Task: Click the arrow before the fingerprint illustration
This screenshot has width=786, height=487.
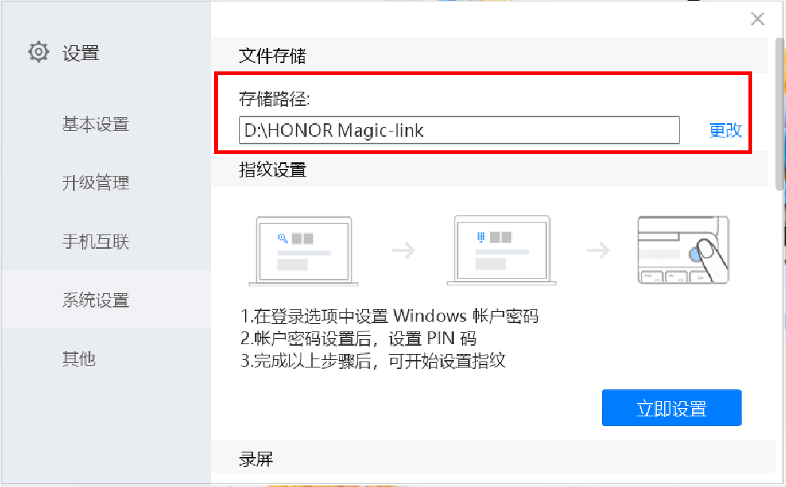Action: pyautogui.click(x=598, y=250)
